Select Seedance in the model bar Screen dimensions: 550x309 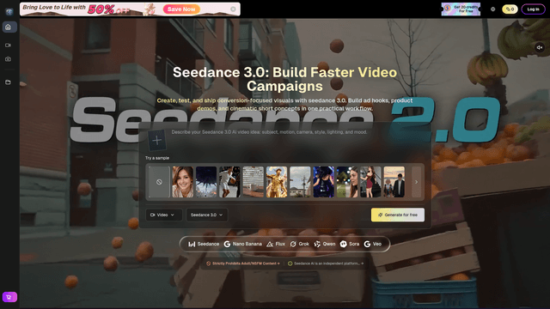(x=204, y=244)
